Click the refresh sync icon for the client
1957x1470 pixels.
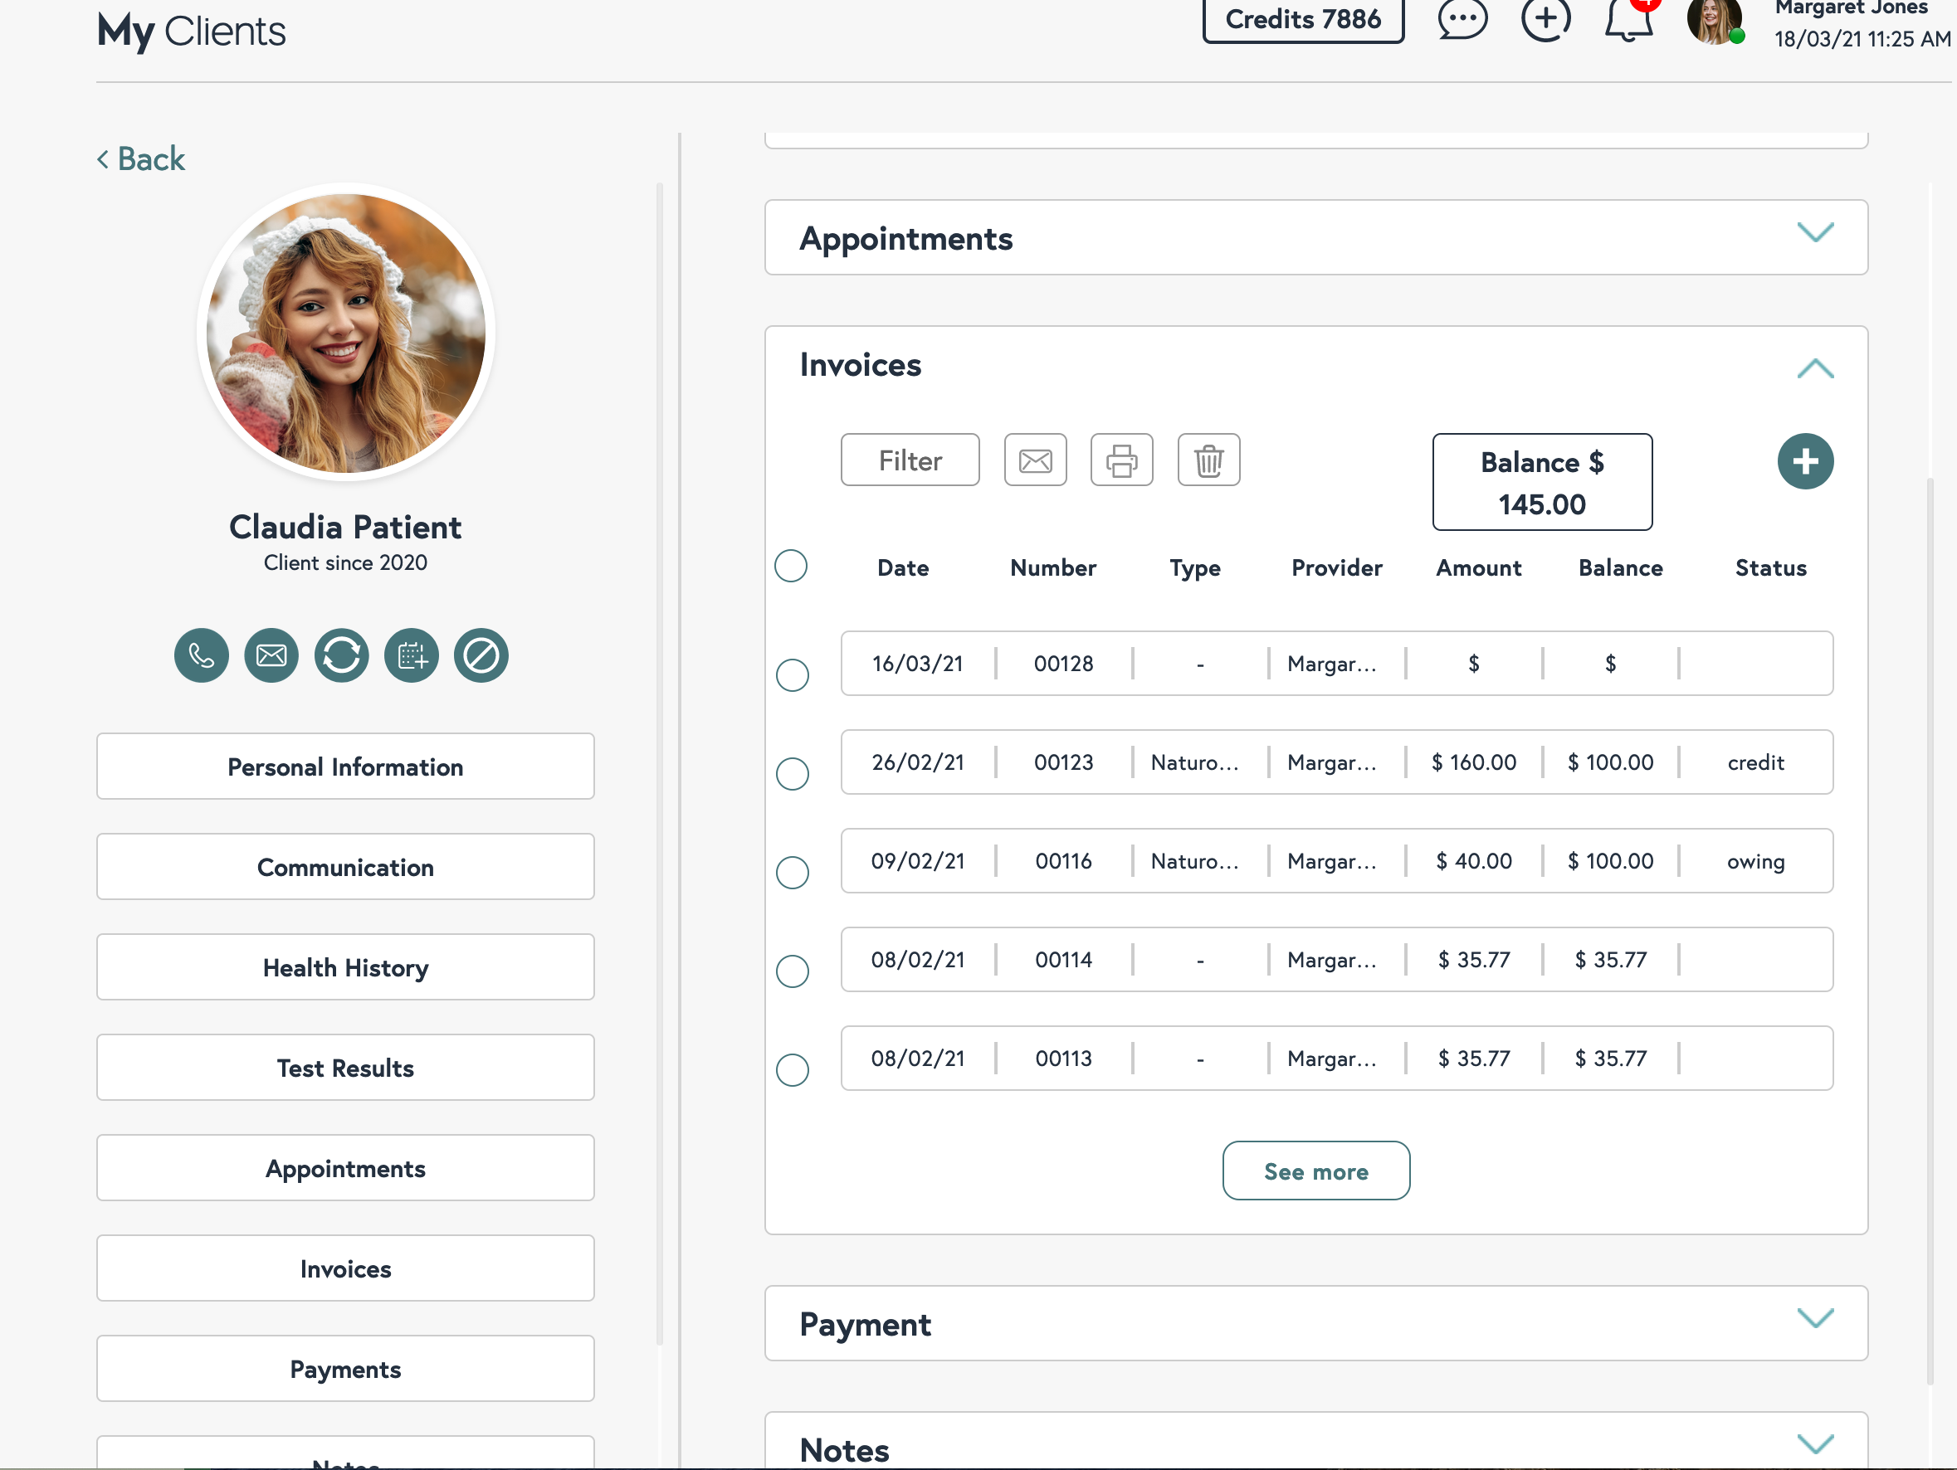(340, 655)
